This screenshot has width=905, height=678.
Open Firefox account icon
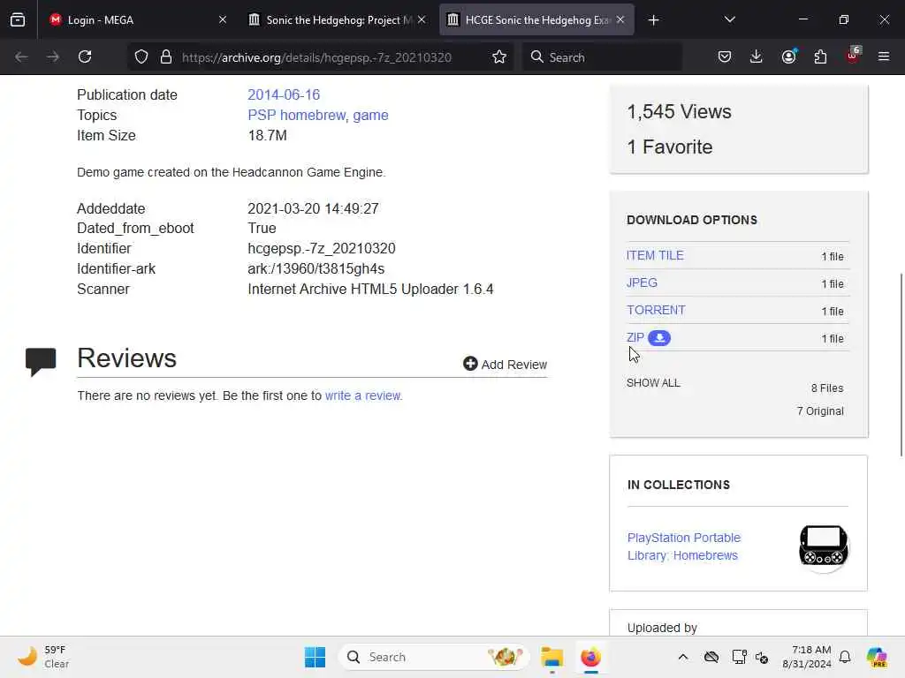[x=788, y=57]
